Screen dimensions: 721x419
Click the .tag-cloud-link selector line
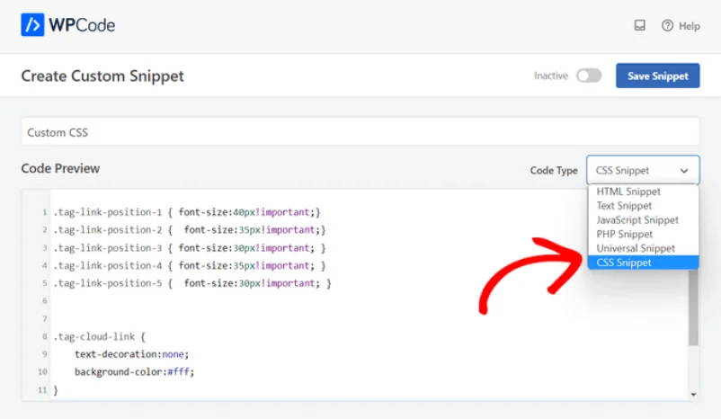tap(99, 336)
